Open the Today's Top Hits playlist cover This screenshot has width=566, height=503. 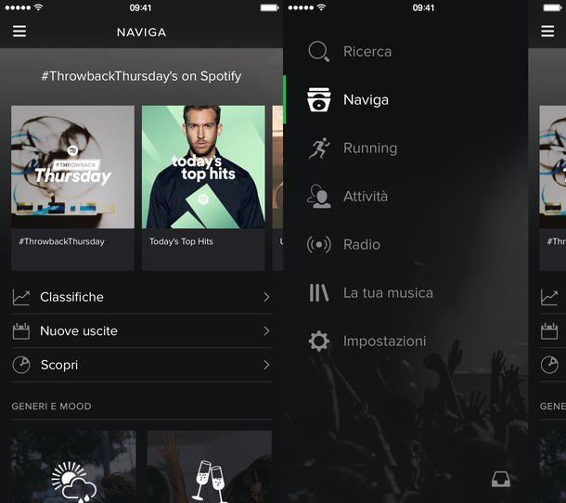(x=203, y=167)
